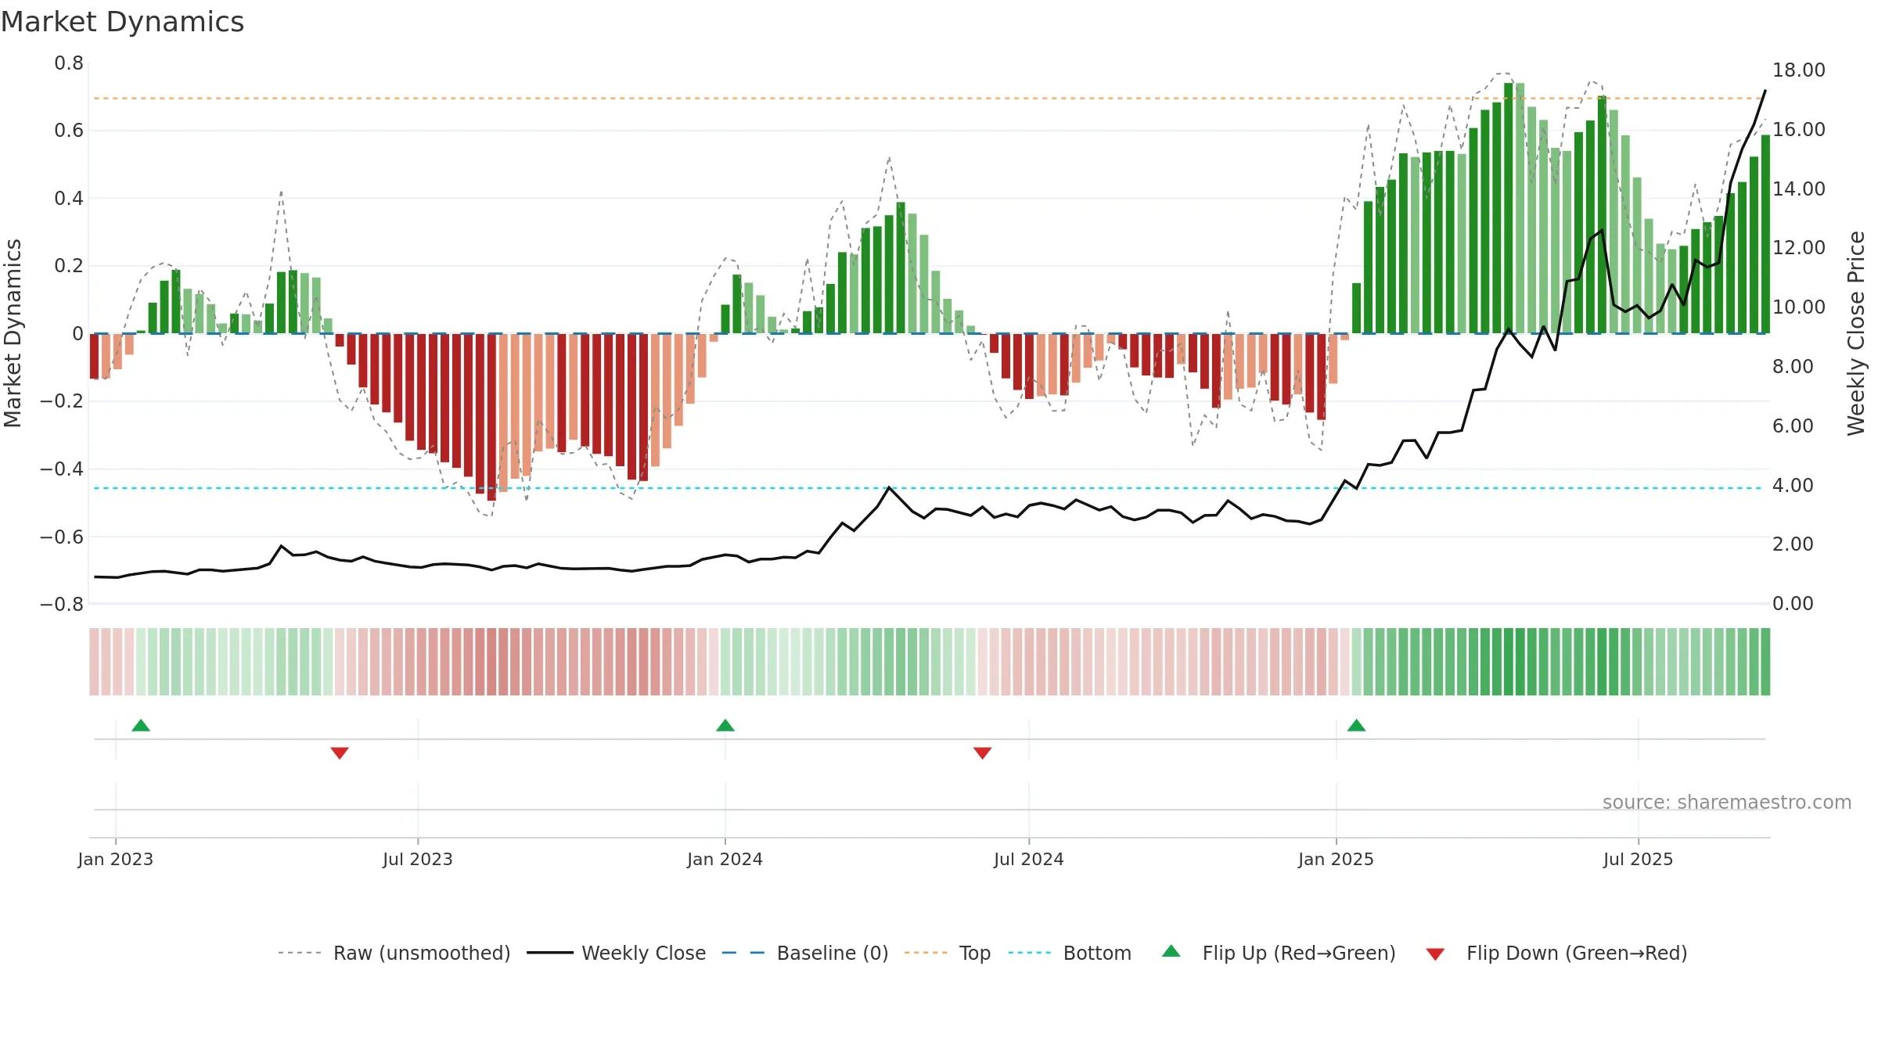Click the Weekly Close Price axis title
The width and height of the screenshot is (1878, 1056).
1856,333
